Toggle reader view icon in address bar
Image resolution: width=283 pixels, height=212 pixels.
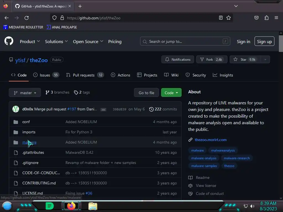click(x=221, y=18)
